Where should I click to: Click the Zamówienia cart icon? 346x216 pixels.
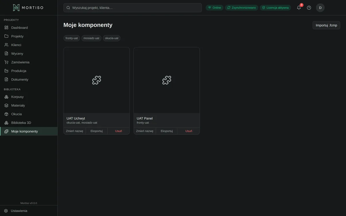[6, 62]
